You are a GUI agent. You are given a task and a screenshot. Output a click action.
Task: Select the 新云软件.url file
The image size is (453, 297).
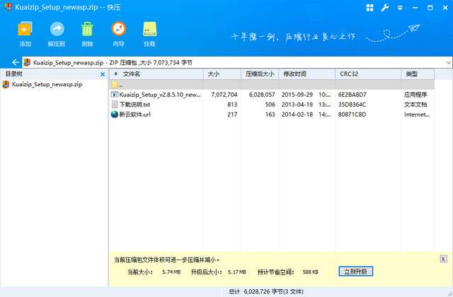point(272,115)
